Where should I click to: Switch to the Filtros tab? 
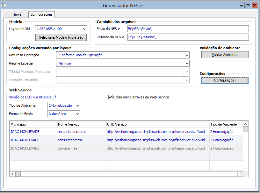pyautogui.click(x=16, y=15)
